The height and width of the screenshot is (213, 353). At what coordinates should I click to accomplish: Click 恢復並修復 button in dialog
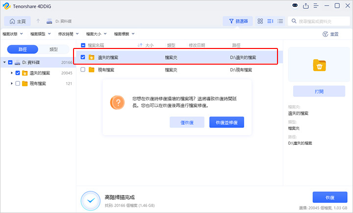(227, 122)
